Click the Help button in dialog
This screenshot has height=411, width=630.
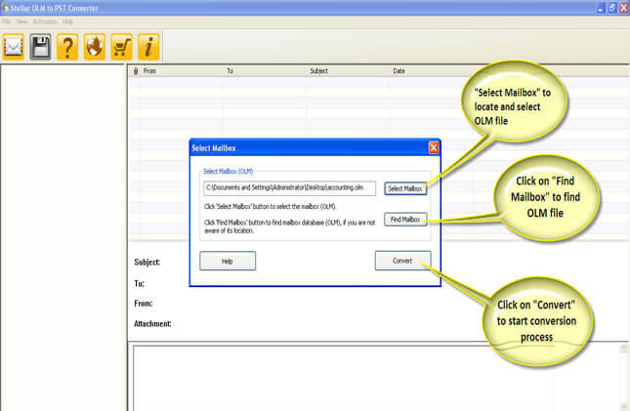(228, 261)
